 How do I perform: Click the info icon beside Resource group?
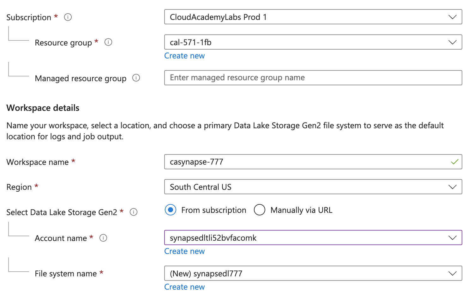[108, 42]
